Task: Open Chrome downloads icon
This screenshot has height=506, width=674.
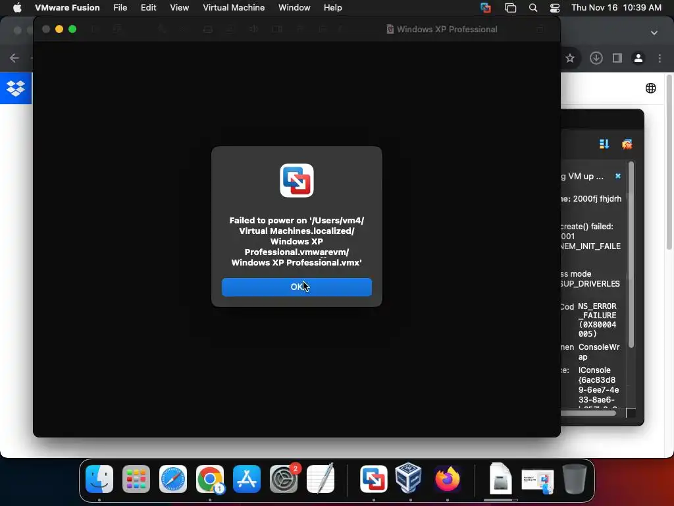Action: point(596,58)
